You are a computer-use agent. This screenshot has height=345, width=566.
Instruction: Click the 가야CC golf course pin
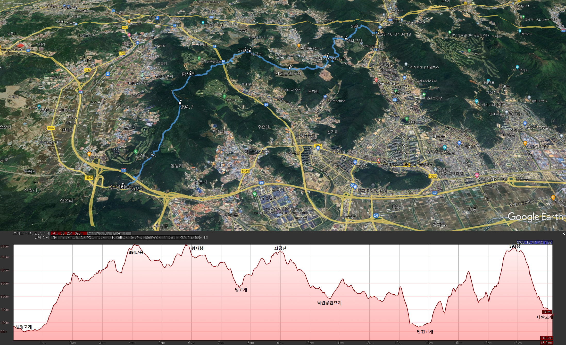click(469, 51)
